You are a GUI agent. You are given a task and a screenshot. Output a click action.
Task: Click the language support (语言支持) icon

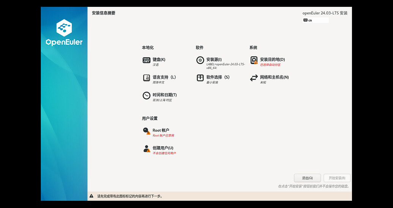(146, 78)
